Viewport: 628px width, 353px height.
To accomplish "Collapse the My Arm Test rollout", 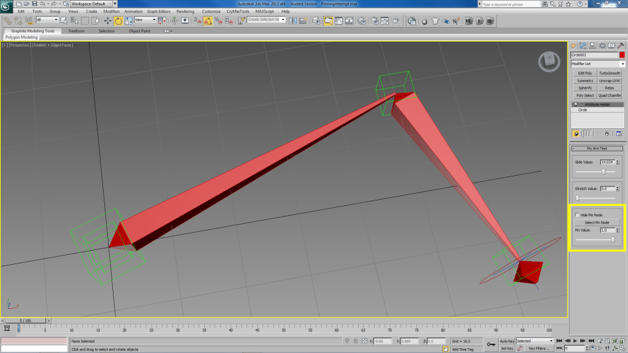I will [597, 148].
